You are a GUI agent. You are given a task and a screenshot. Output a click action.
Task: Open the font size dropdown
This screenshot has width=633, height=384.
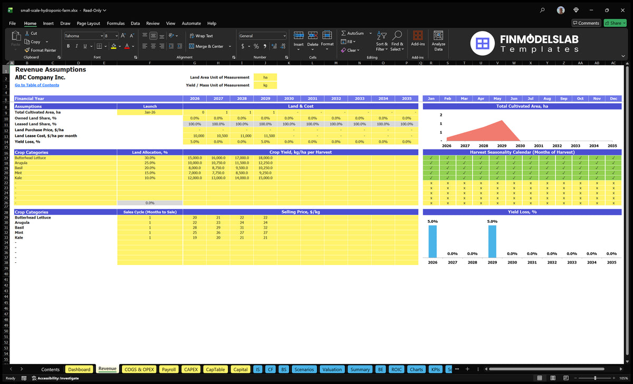[116, 36]
